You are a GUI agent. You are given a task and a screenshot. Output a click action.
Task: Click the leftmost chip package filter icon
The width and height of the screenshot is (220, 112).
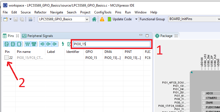click(x=6, y=44)
